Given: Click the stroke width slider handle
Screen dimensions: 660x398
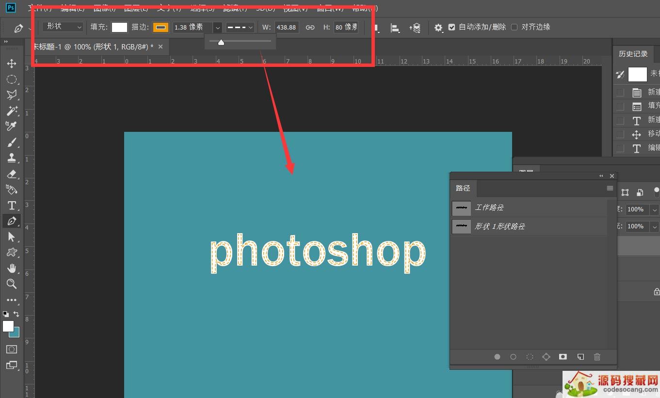Looking at the screenshot, I should pyautogui.click(x=221, y=42).
